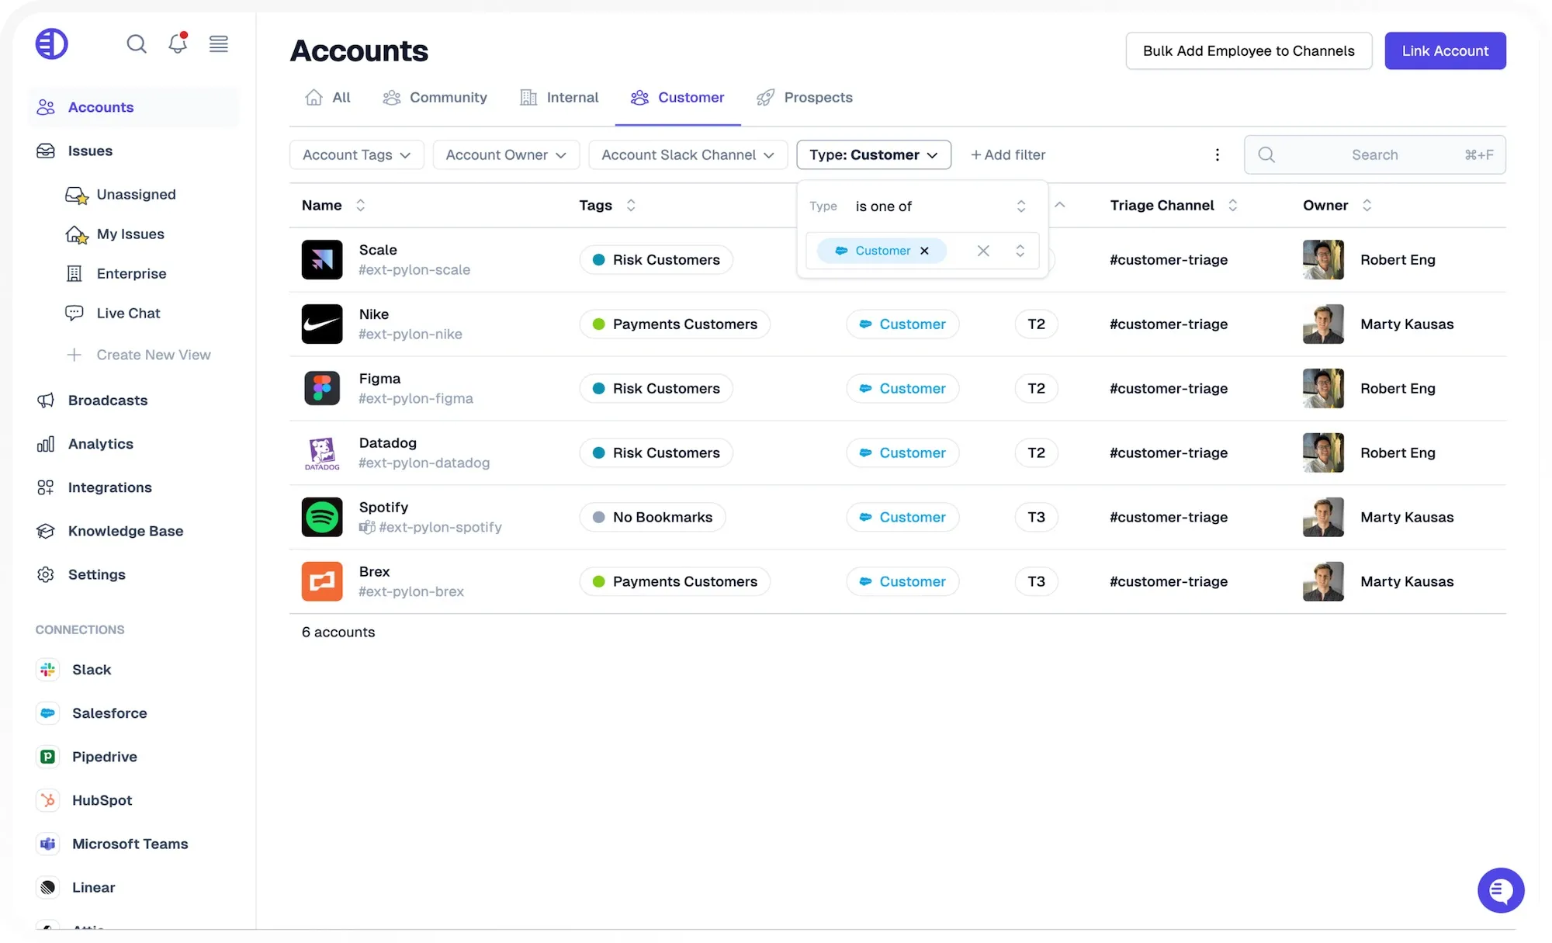Click the accounts Search field

pyautogui.click(x=1374, y=154)
